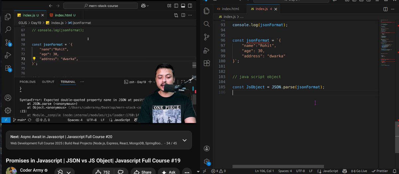Open Extensions in the right VS Code window

pyautogui.click(x=206, y=63)
